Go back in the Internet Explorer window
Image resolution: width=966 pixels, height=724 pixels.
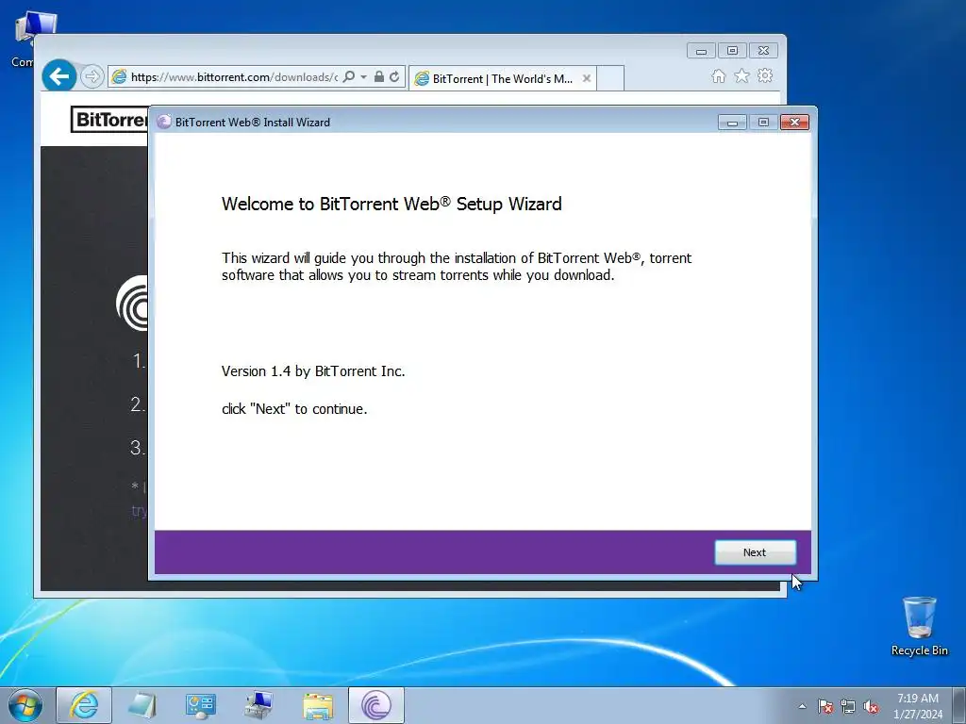pyautogui.click(x=59, y=76)
